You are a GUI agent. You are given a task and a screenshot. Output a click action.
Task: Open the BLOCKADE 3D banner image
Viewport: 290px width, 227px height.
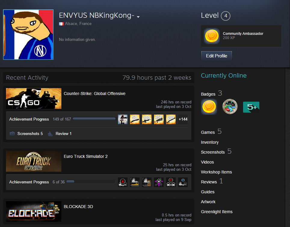[34, 211]
